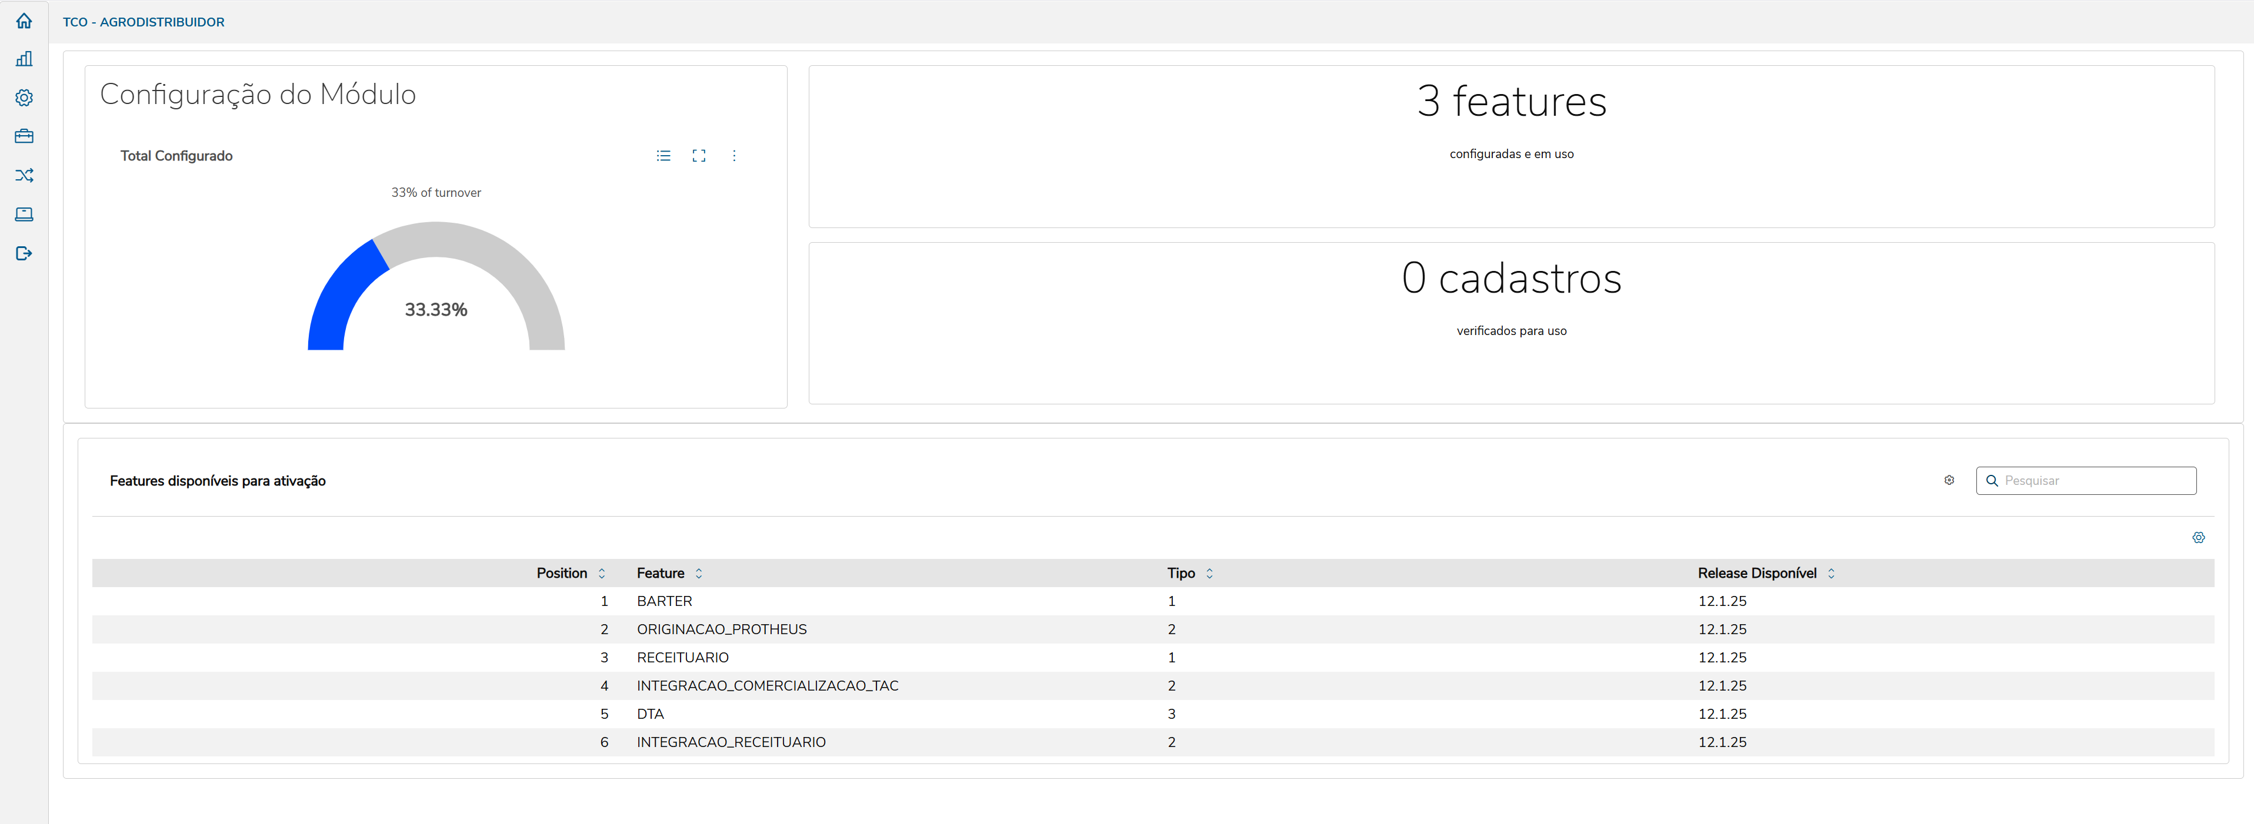This screenshot has width=2254, height=824.
Task: Open the bar chart dashboard icon
Action: pos(24,59)
